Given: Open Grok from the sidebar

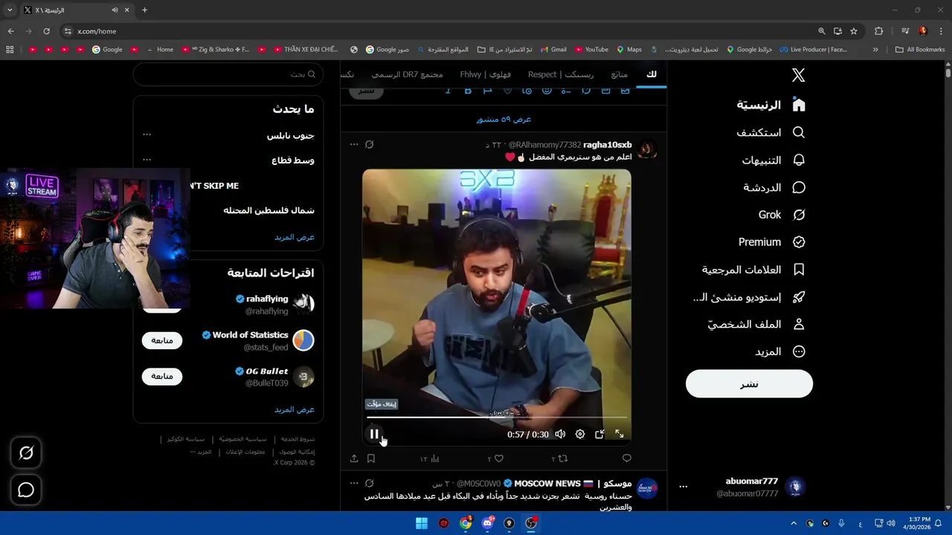Looking at the screenshot, I should (782, 215).
